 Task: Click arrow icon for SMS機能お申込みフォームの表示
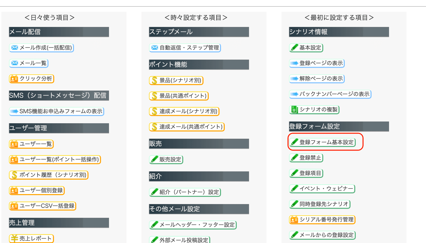pos(15,111)
